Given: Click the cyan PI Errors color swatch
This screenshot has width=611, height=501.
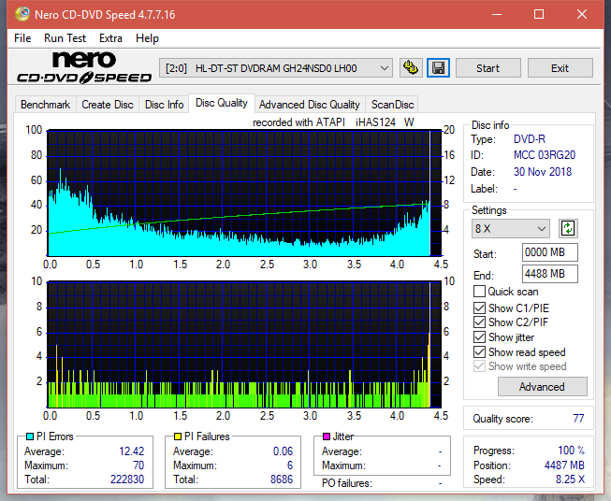Looking at the screenshot, I should pos(30,437).
